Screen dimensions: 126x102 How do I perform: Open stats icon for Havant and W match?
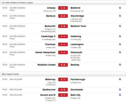point(120,95)
